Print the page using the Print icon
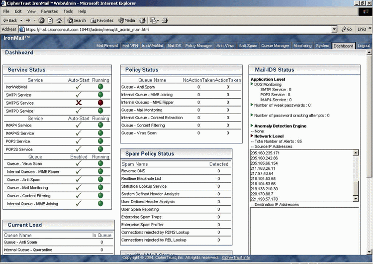This screenshot has width=373, height=264. (x=165, y=20)
